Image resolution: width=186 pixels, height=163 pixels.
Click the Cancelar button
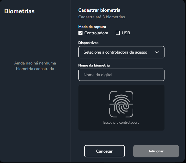[104, 151]
